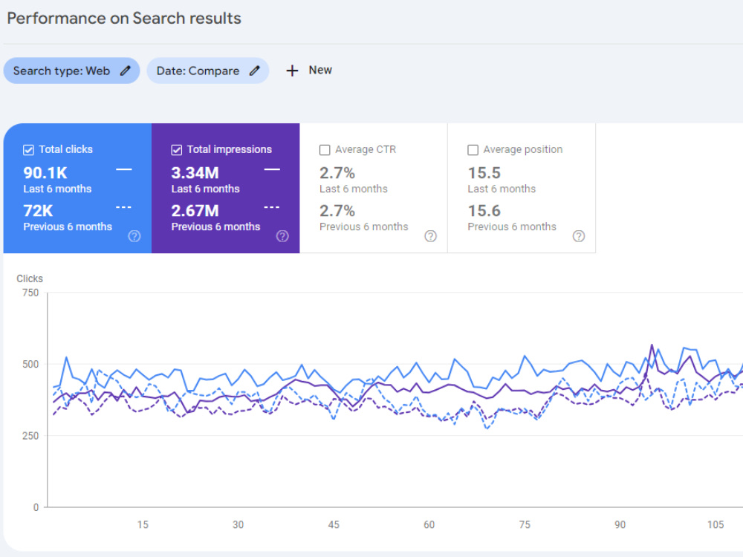Image resolution: width=743 pixels, height=557 pixels.
Task: Enable the Average position checkbox
Action: click(473, 150)
